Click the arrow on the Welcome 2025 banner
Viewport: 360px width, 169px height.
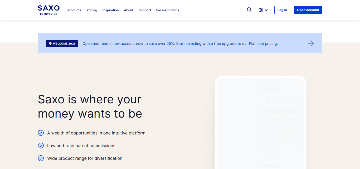point(311,43)
